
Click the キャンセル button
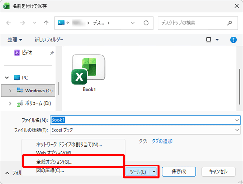point(218,172)
